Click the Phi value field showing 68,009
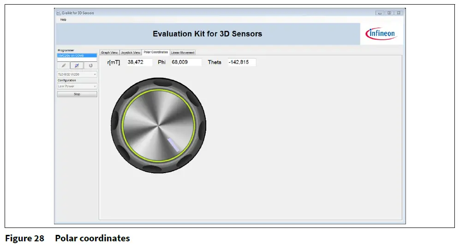Viewport: 465px width, 245px height. point(186,62)
